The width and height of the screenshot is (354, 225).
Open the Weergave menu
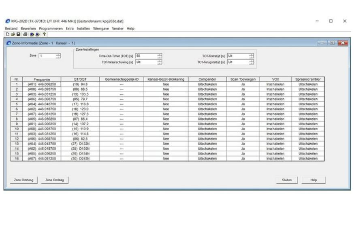[100, 29]
